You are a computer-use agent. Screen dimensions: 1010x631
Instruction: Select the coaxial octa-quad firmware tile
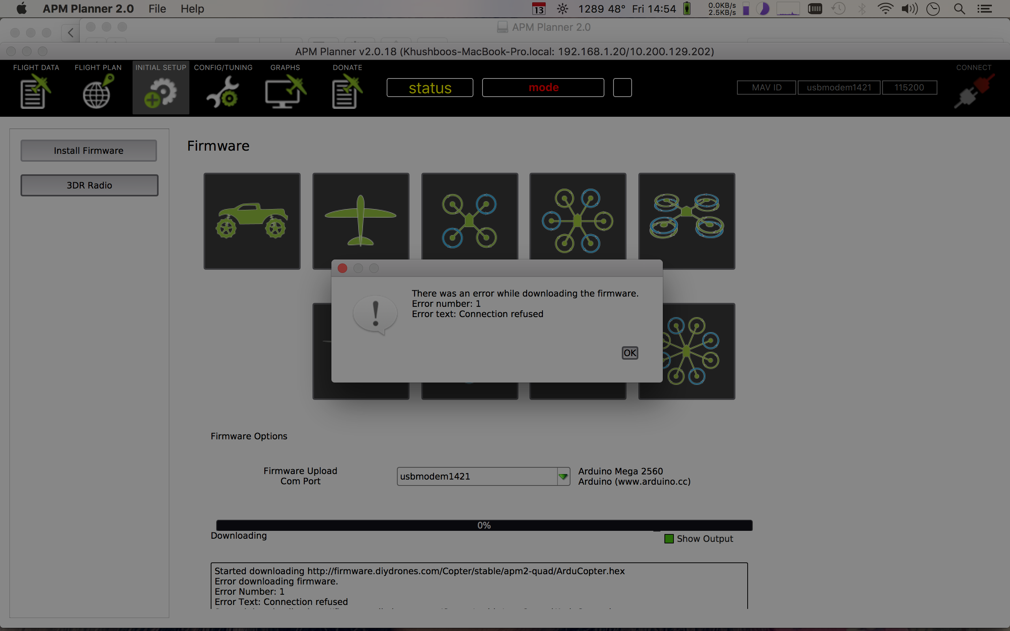click(686, 221)
